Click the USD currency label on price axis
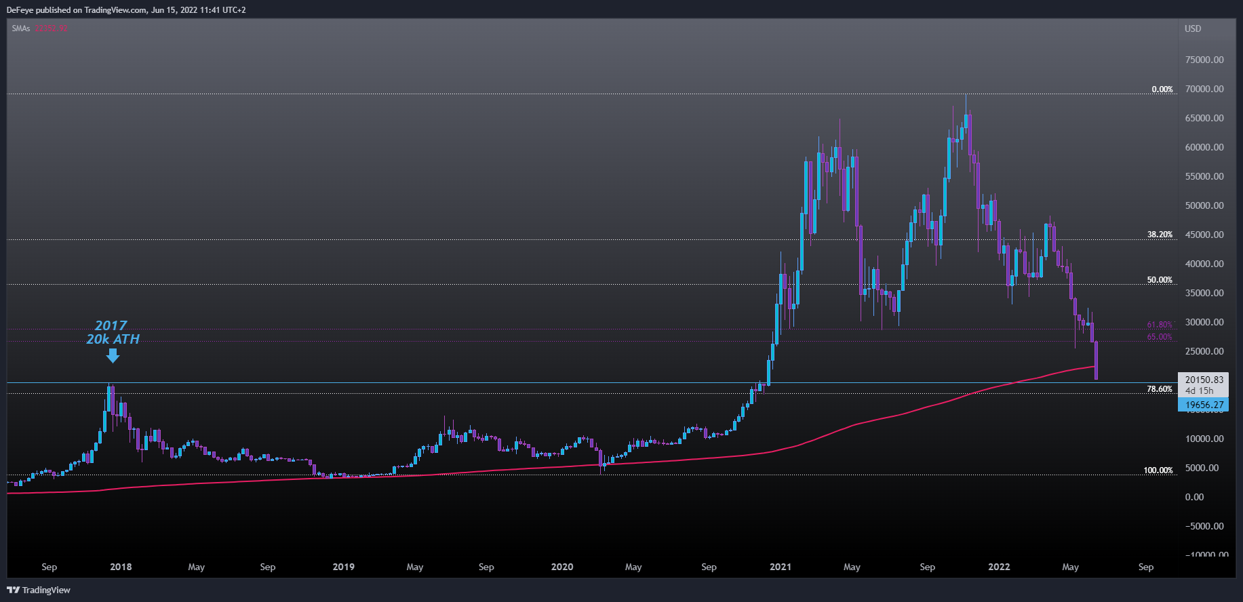 pyautogui.click(x=1193, y=28)
